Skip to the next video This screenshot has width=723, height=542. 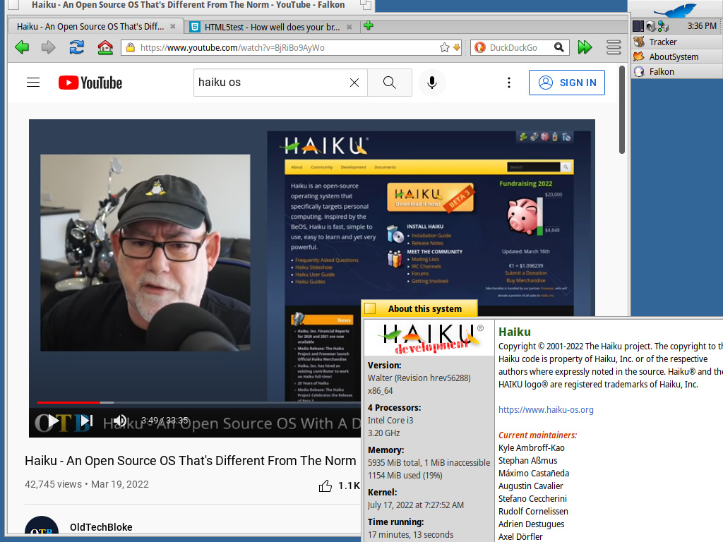pos(86,421)
